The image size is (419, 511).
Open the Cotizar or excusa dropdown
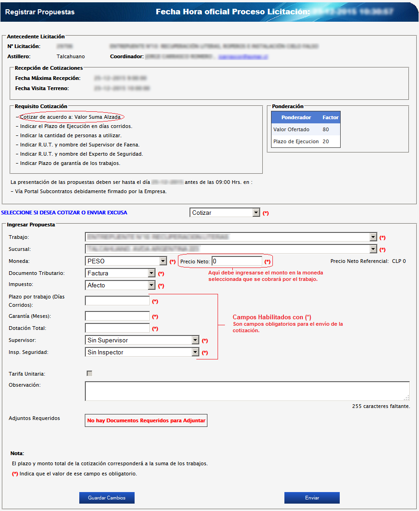click(x=224, y=213)
